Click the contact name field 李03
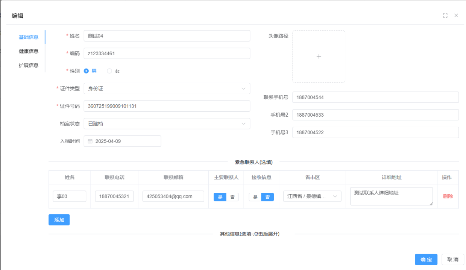 [70, 196]
